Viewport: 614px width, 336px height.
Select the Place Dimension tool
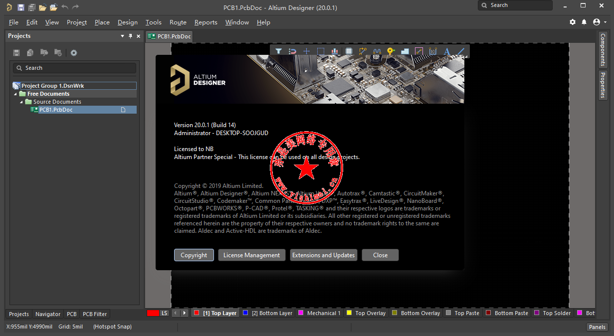pyautogui.click(x=433, y=51)
